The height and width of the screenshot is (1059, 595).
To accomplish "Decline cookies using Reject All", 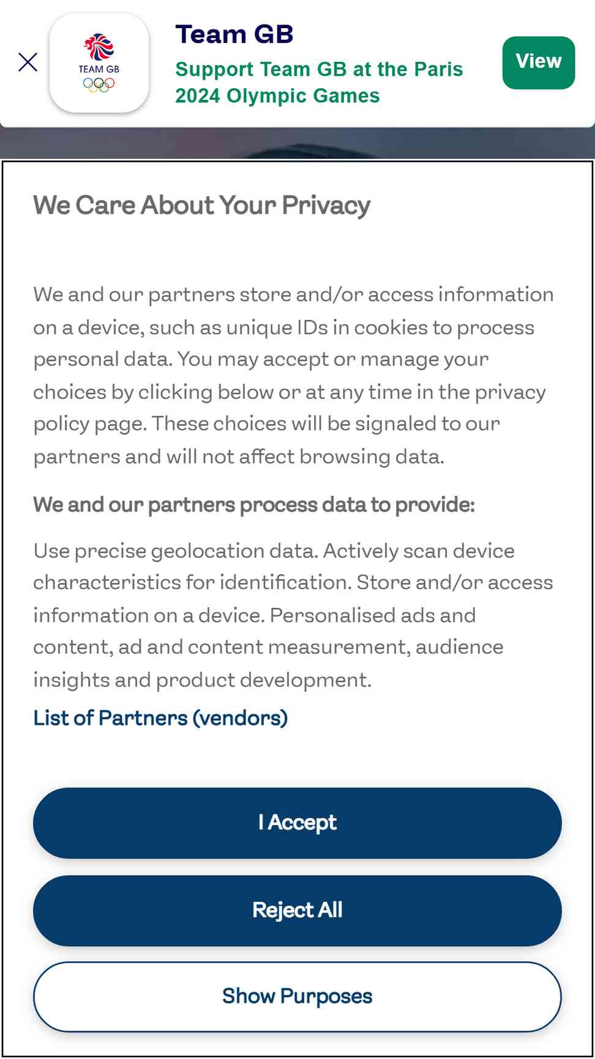I will (x=297, y=910).
